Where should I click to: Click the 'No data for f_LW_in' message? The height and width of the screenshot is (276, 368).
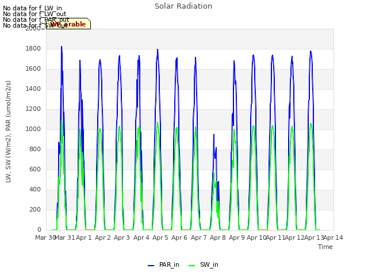point(32,8)
